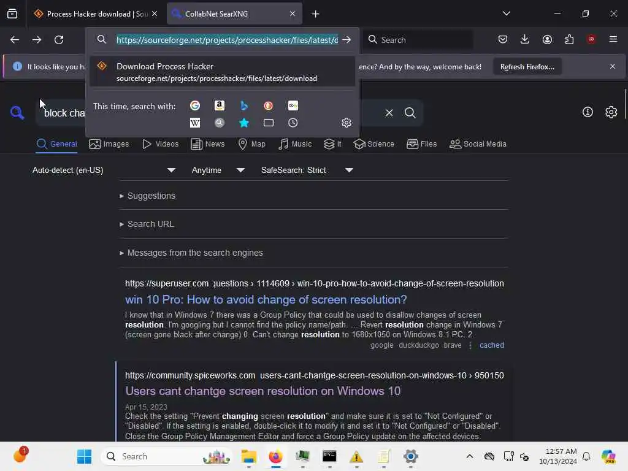Go forward to the next page
Screen dimensions: 628x471
click(37, 40)
